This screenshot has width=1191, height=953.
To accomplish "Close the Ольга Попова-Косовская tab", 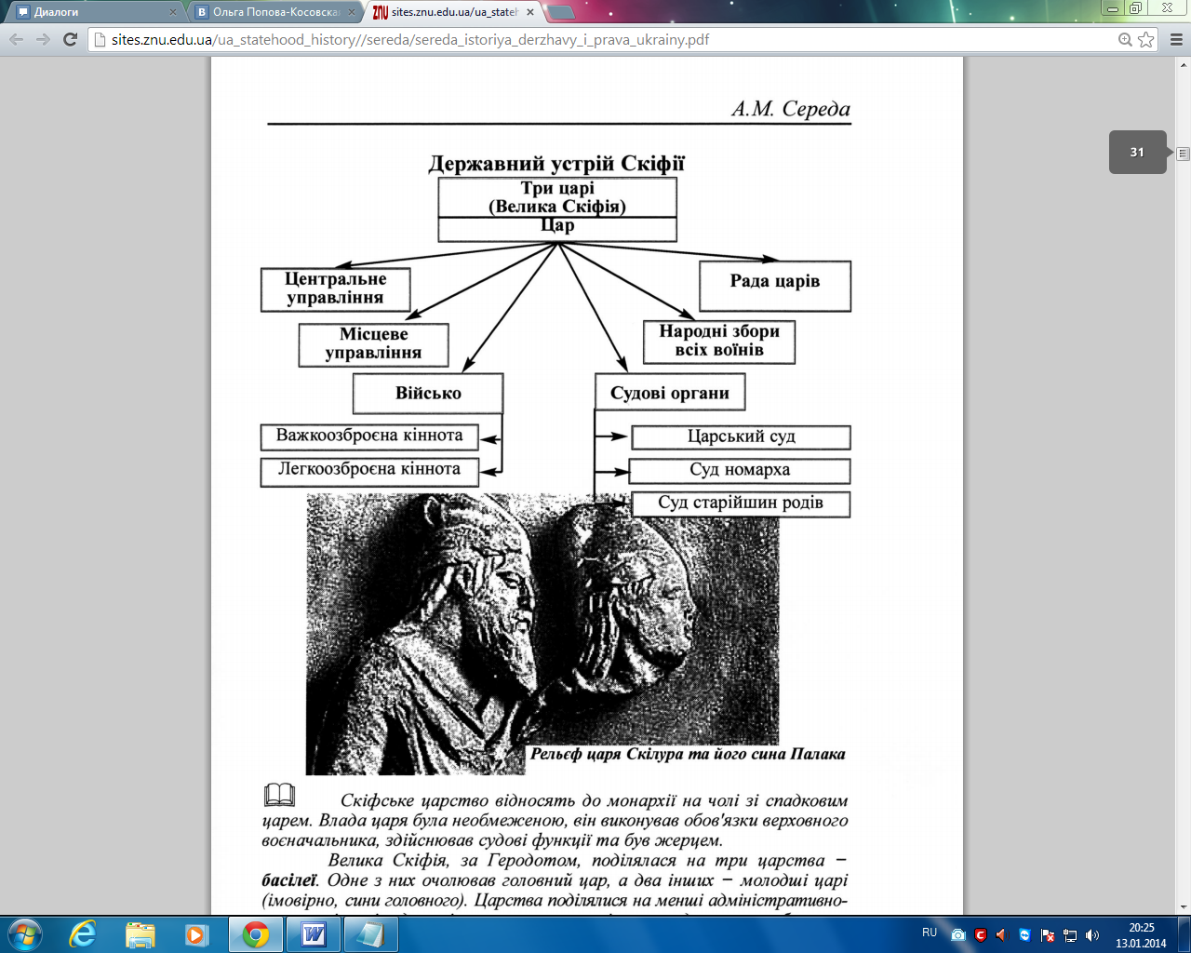I will click(352, 12).
